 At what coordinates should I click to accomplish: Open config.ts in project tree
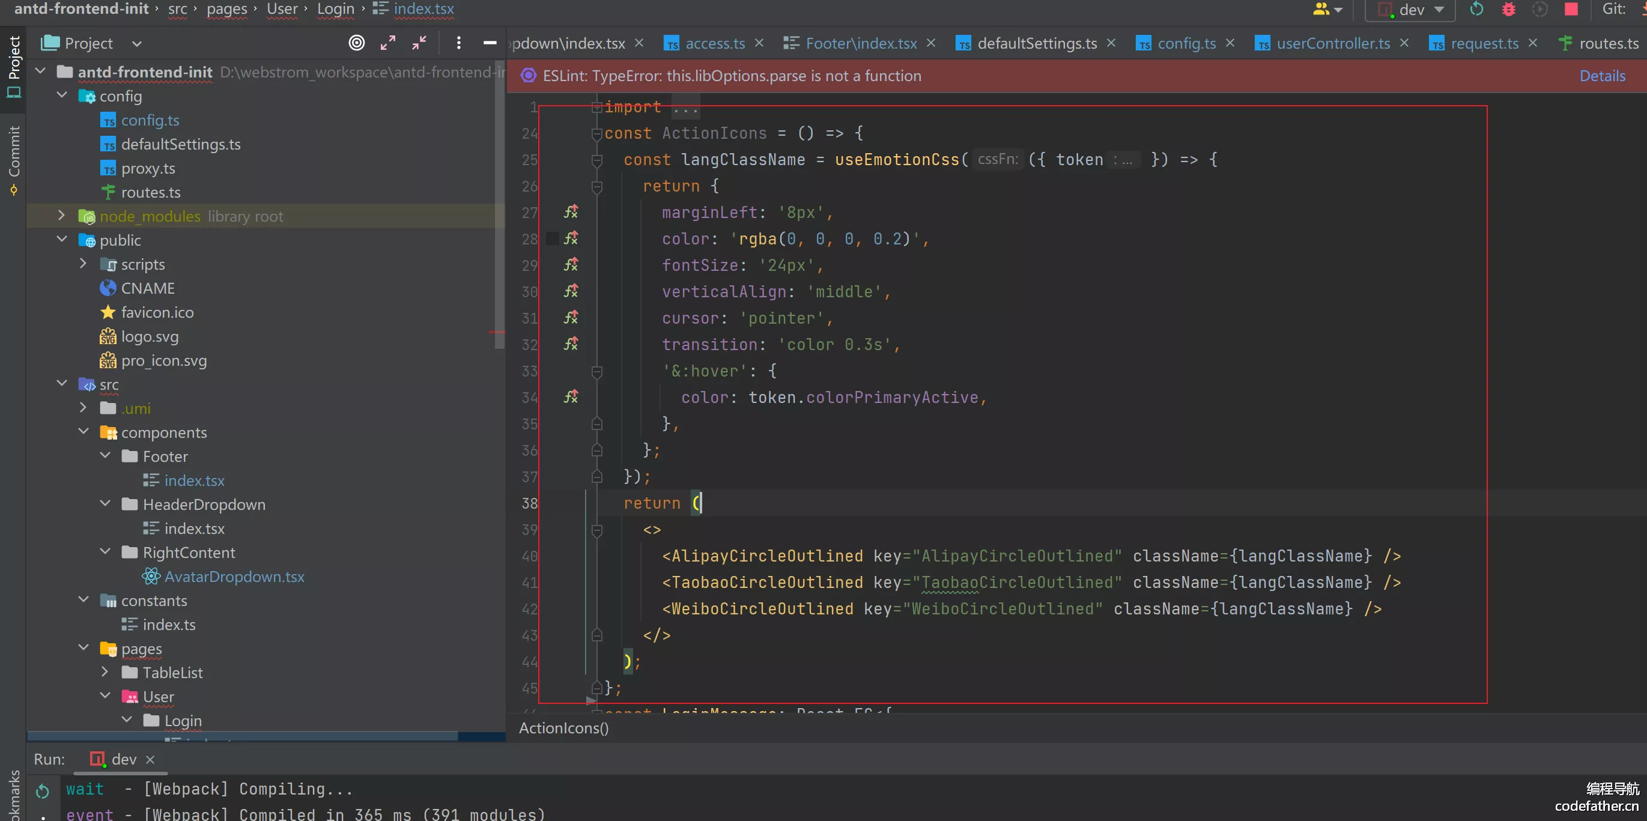[x=150, y=120]
